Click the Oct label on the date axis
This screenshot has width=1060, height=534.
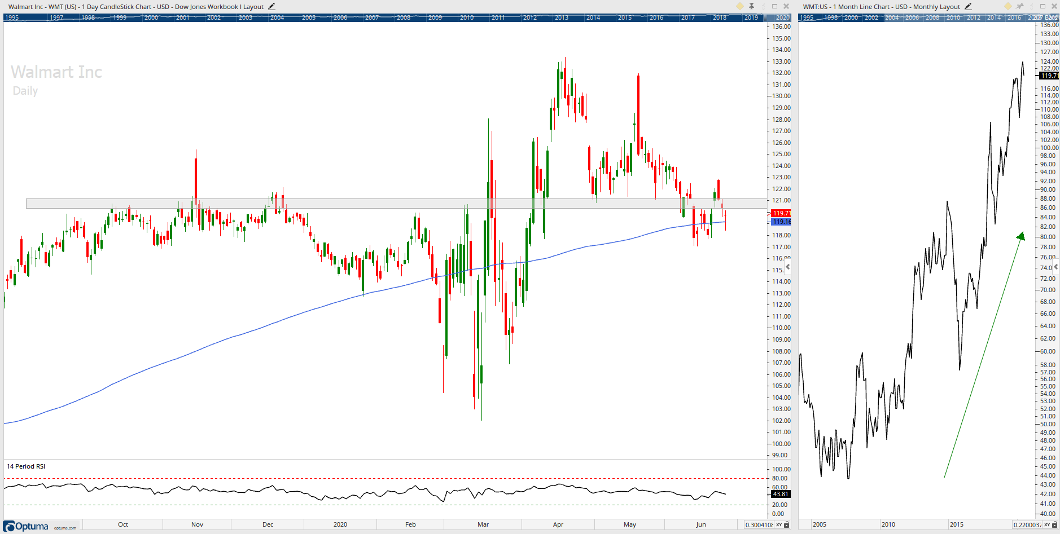[123, 524]
